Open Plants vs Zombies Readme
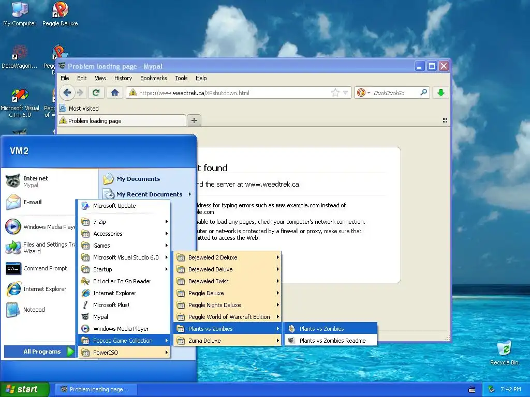 point(331,341)
